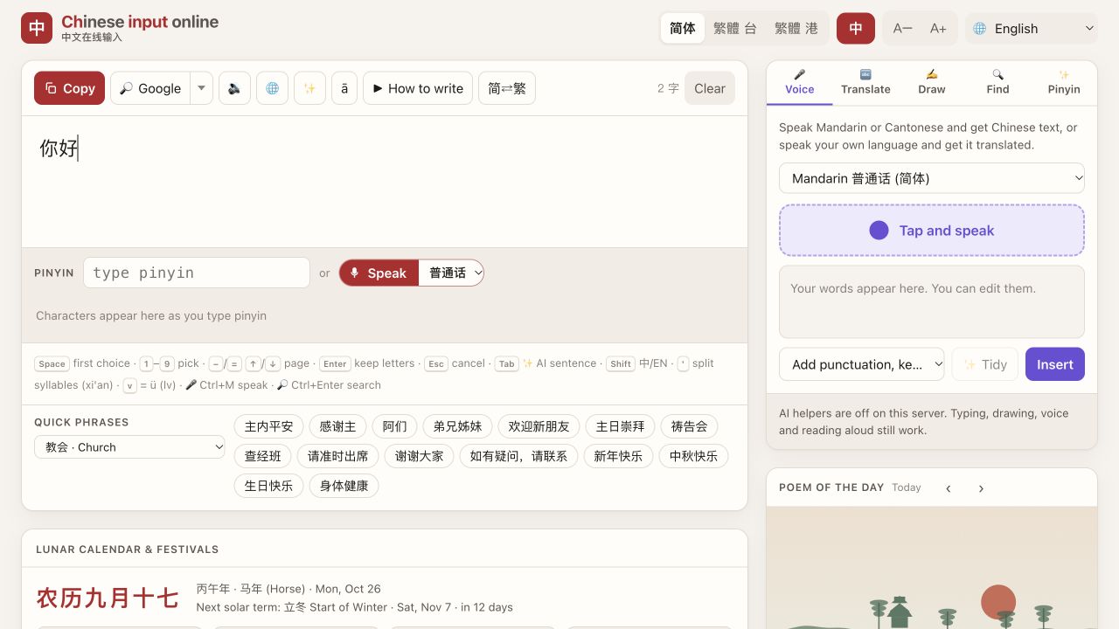Start recording with the Tap and speak button
Image resolution: width=1119 pixels, height=629 pixels.
(932, 231)
